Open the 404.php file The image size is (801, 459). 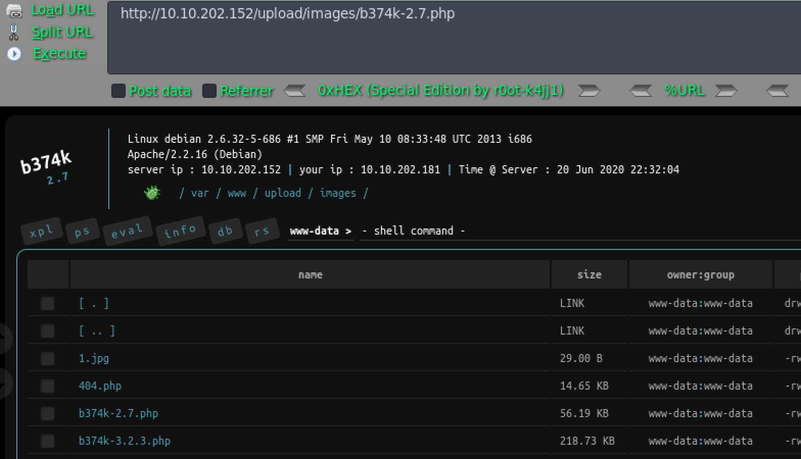tap(100, 386)
